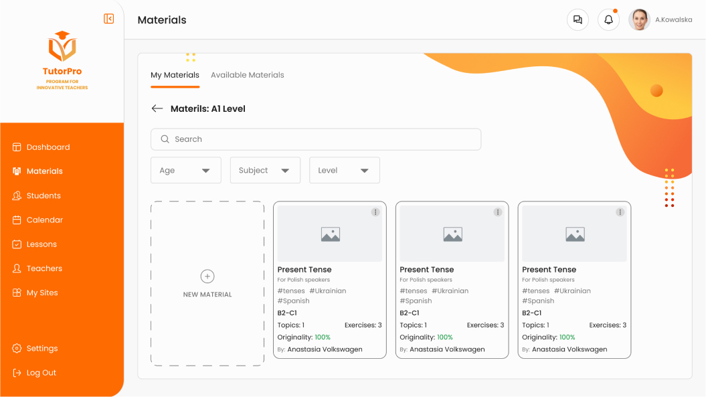This screenshot has height=397, width=706.
Task: Expand the Level filter dropdown
Action: coord(345,170)
